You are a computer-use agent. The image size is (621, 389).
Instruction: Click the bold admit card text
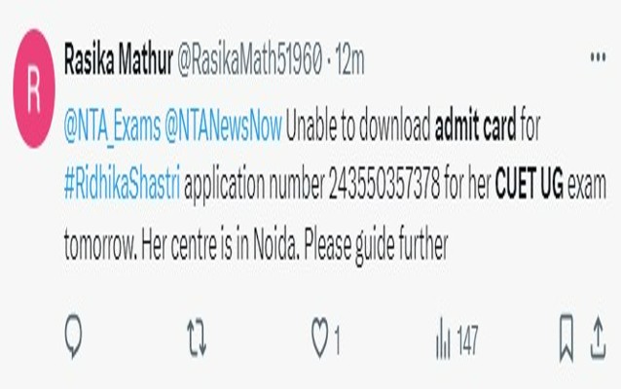pos(475,126)
